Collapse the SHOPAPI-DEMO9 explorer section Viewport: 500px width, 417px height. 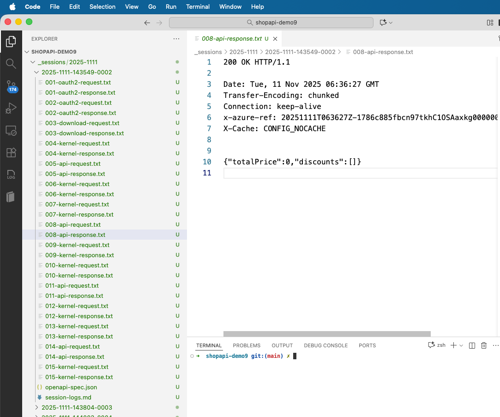coord(54,52)
